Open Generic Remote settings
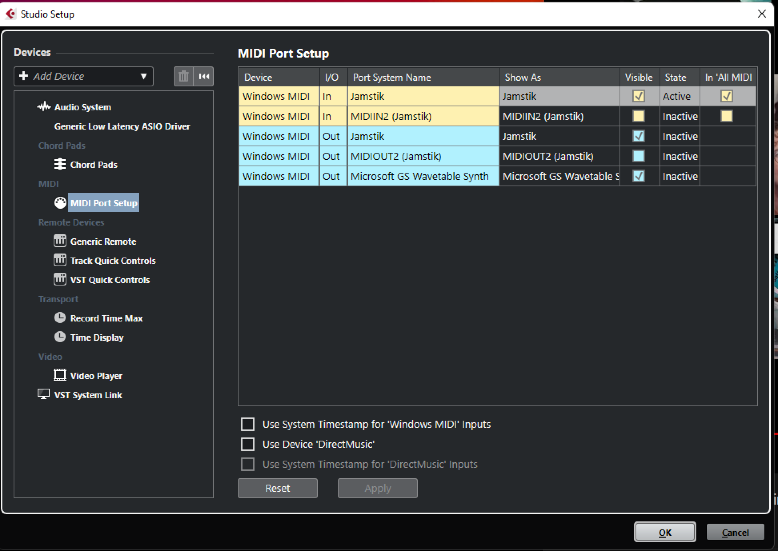 tap(103, 242)
